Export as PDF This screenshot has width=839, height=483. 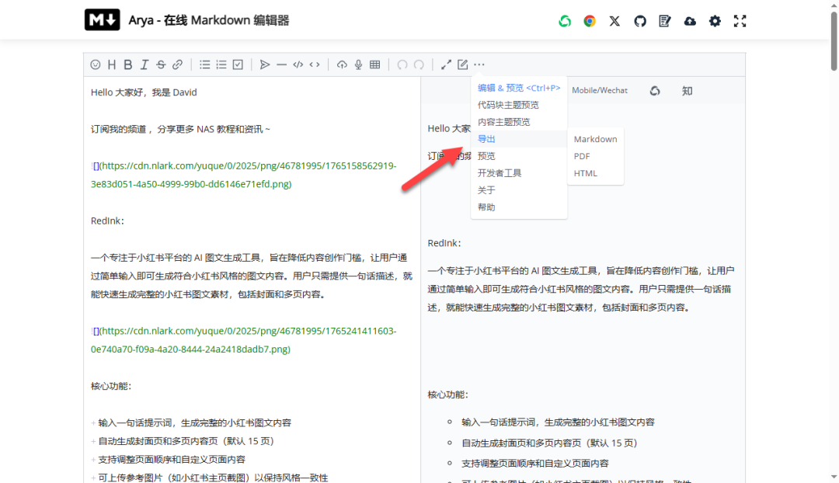[596, 156]
